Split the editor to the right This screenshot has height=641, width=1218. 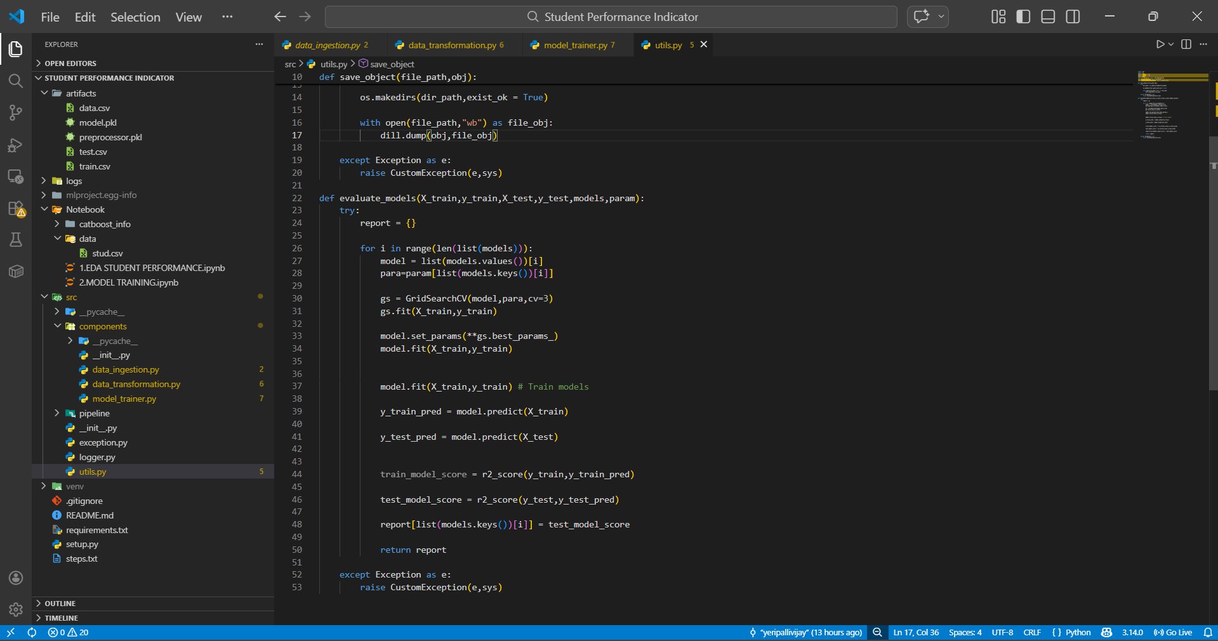pos(1186,44)
